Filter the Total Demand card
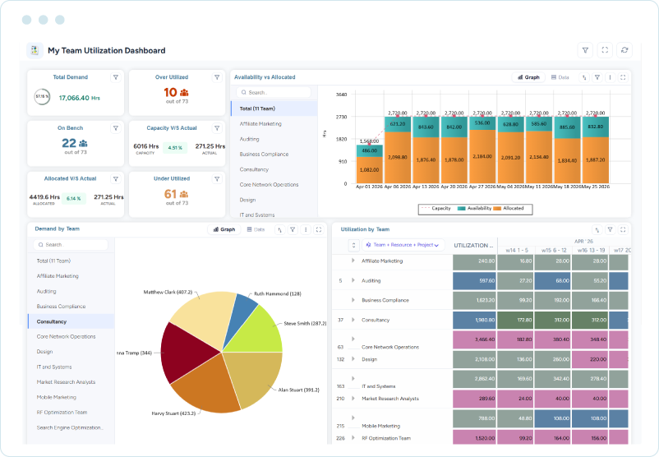 click(116, 77)
